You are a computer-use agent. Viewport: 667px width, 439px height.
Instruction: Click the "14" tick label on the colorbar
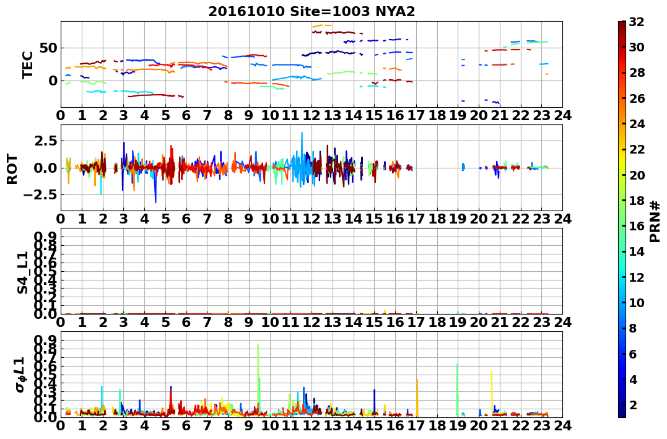pos(637,251)
